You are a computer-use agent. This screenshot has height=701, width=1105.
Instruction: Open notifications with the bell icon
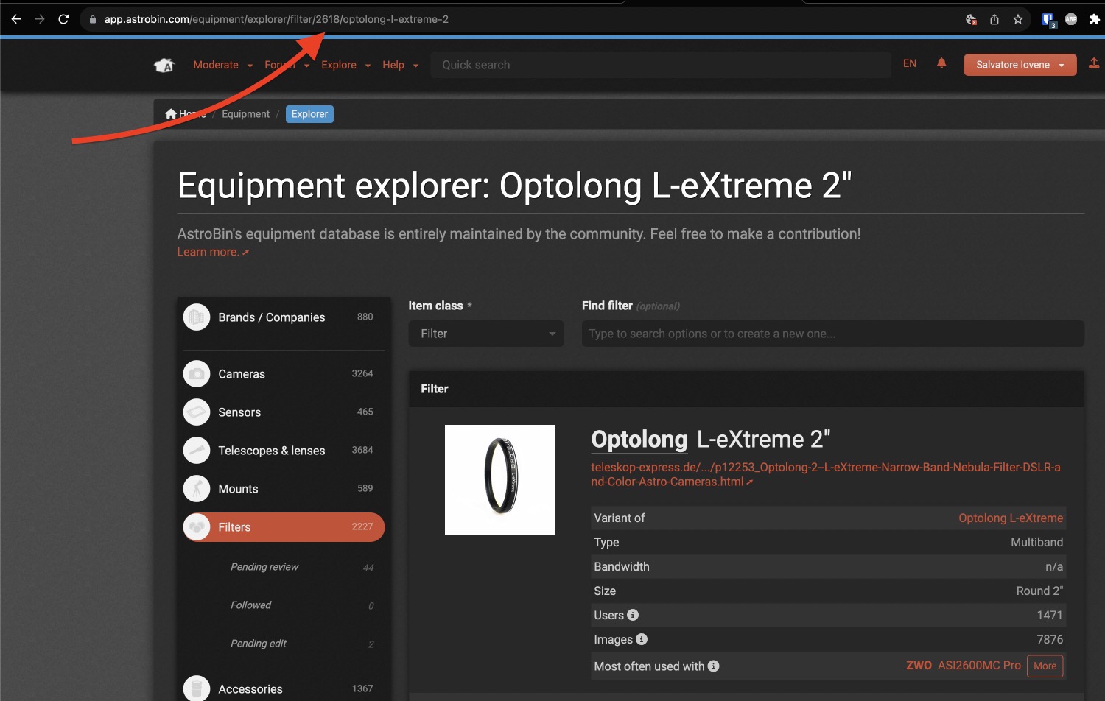tap(941, 64)
